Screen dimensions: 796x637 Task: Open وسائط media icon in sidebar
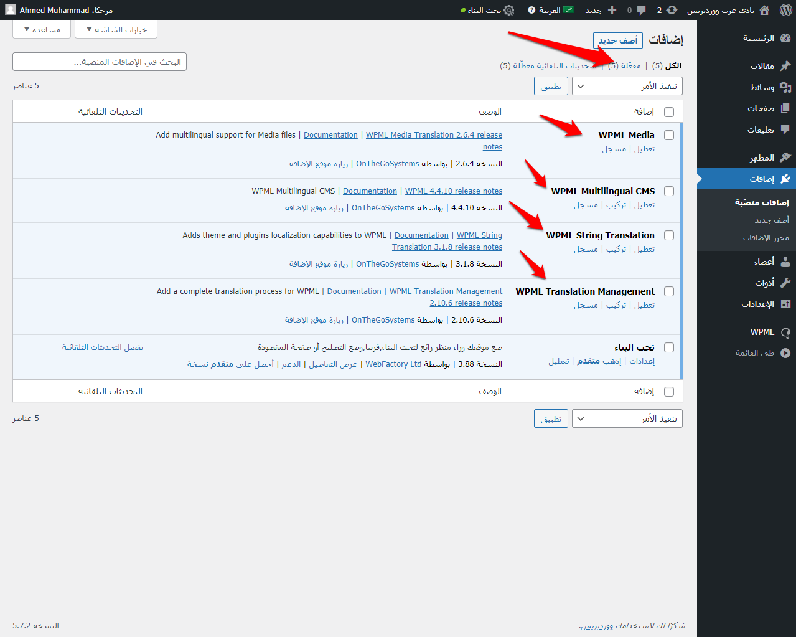(x=785, y=87)
